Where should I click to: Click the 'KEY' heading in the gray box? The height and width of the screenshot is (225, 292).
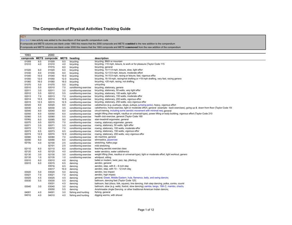pyautogui.click(x=23, y=36)
